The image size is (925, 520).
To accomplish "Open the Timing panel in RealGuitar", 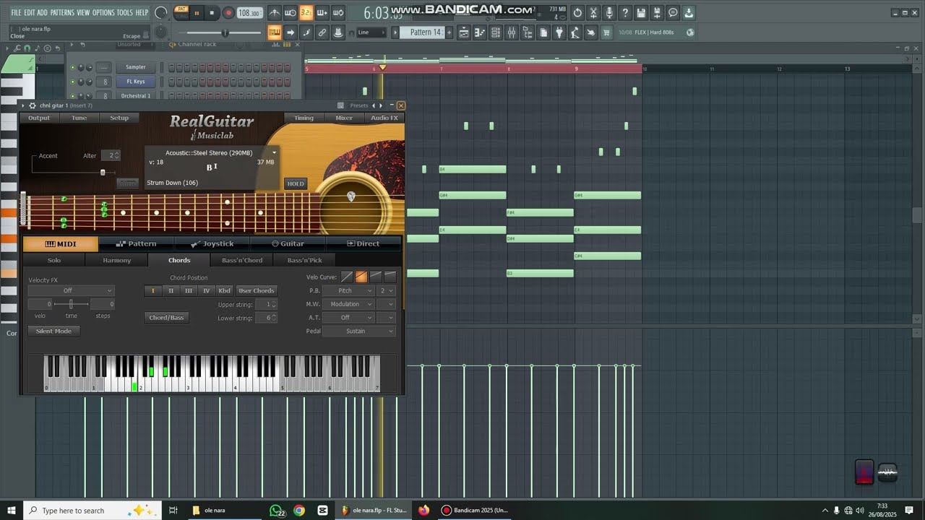I will (304, 118).
